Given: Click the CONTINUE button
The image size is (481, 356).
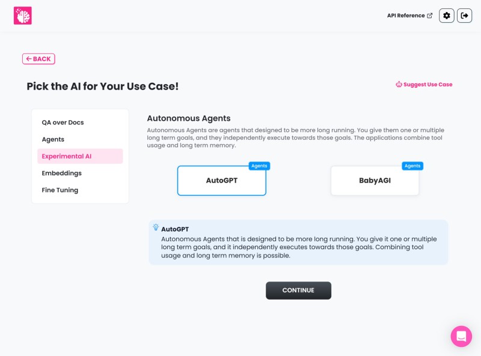Looking at the screenshot, I should pos(298,291).
